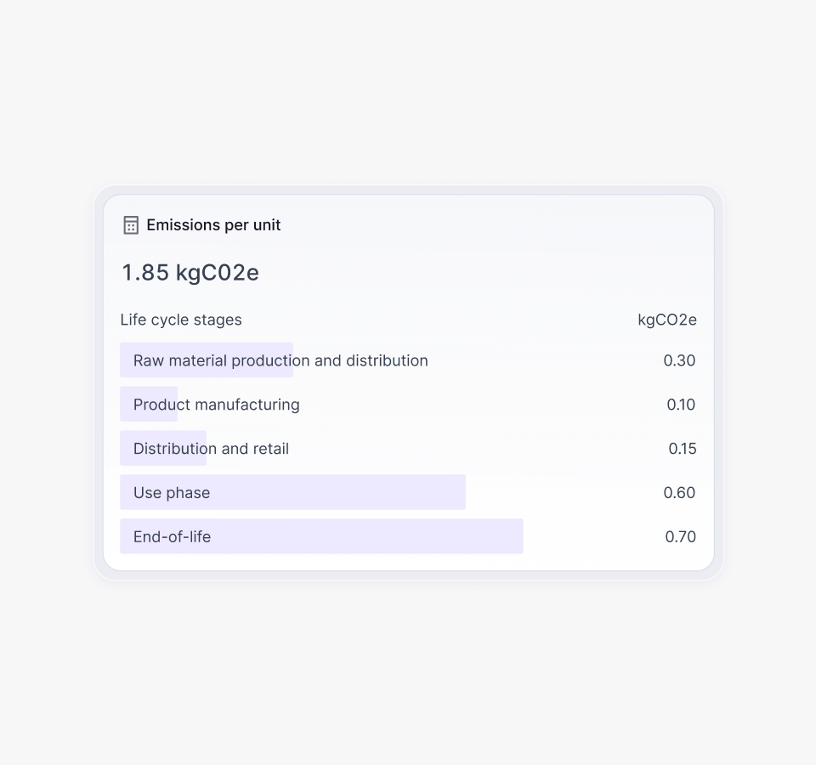Select the End-of-life row
The image size is (816, 765).
pos(172,537)
